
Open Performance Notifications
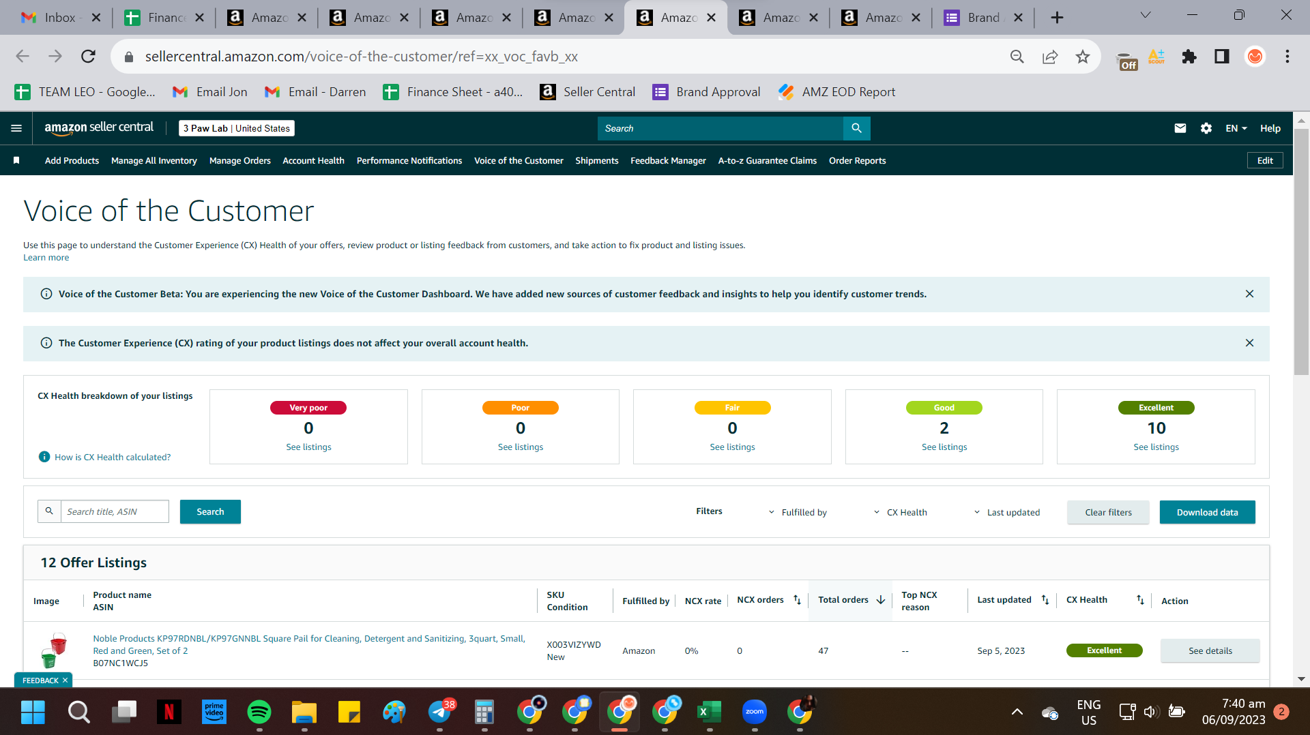click(x=409, y=160)
